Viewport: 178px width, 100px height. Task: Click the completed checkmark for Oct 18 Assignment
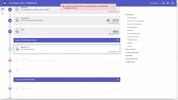[x=10, y=21]
